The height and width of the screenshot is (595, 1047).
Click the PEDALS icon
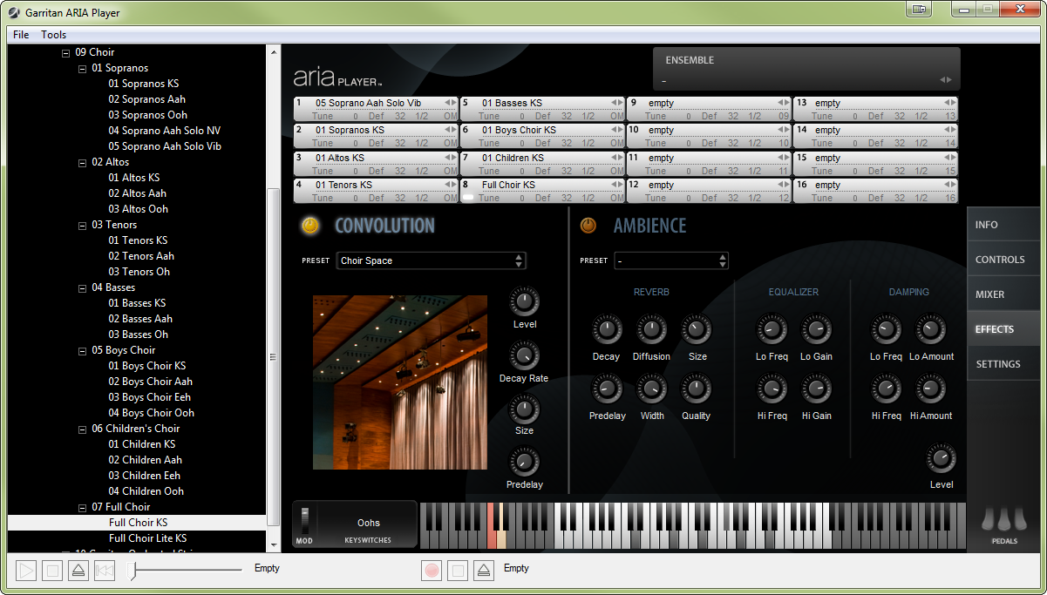tap(1004, 524)
